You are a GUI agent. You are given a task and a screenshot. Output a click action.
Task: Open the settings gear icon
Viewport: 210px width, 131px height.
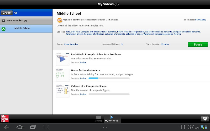pos(205,119)
